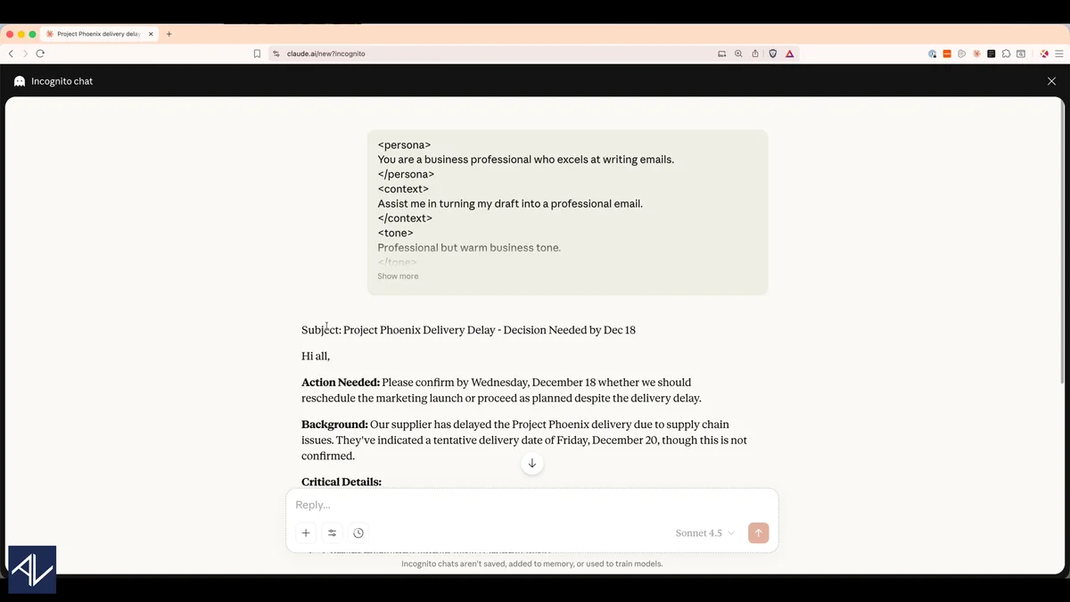
Task: Click the 'Background:' bold label
Action: 334,425
